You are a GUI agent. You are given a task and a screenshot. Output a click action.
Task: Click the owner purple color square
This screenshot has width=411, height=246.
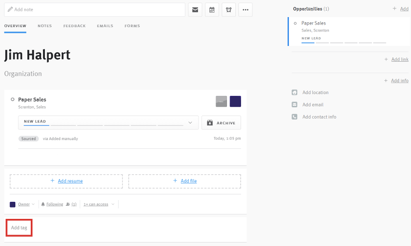[x=13, y=204]
